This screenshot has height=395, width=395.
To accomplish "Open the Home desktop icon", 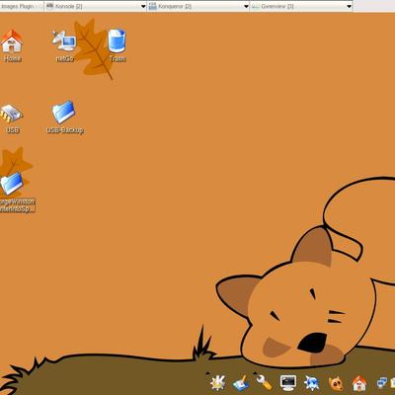I will [12, 41].
